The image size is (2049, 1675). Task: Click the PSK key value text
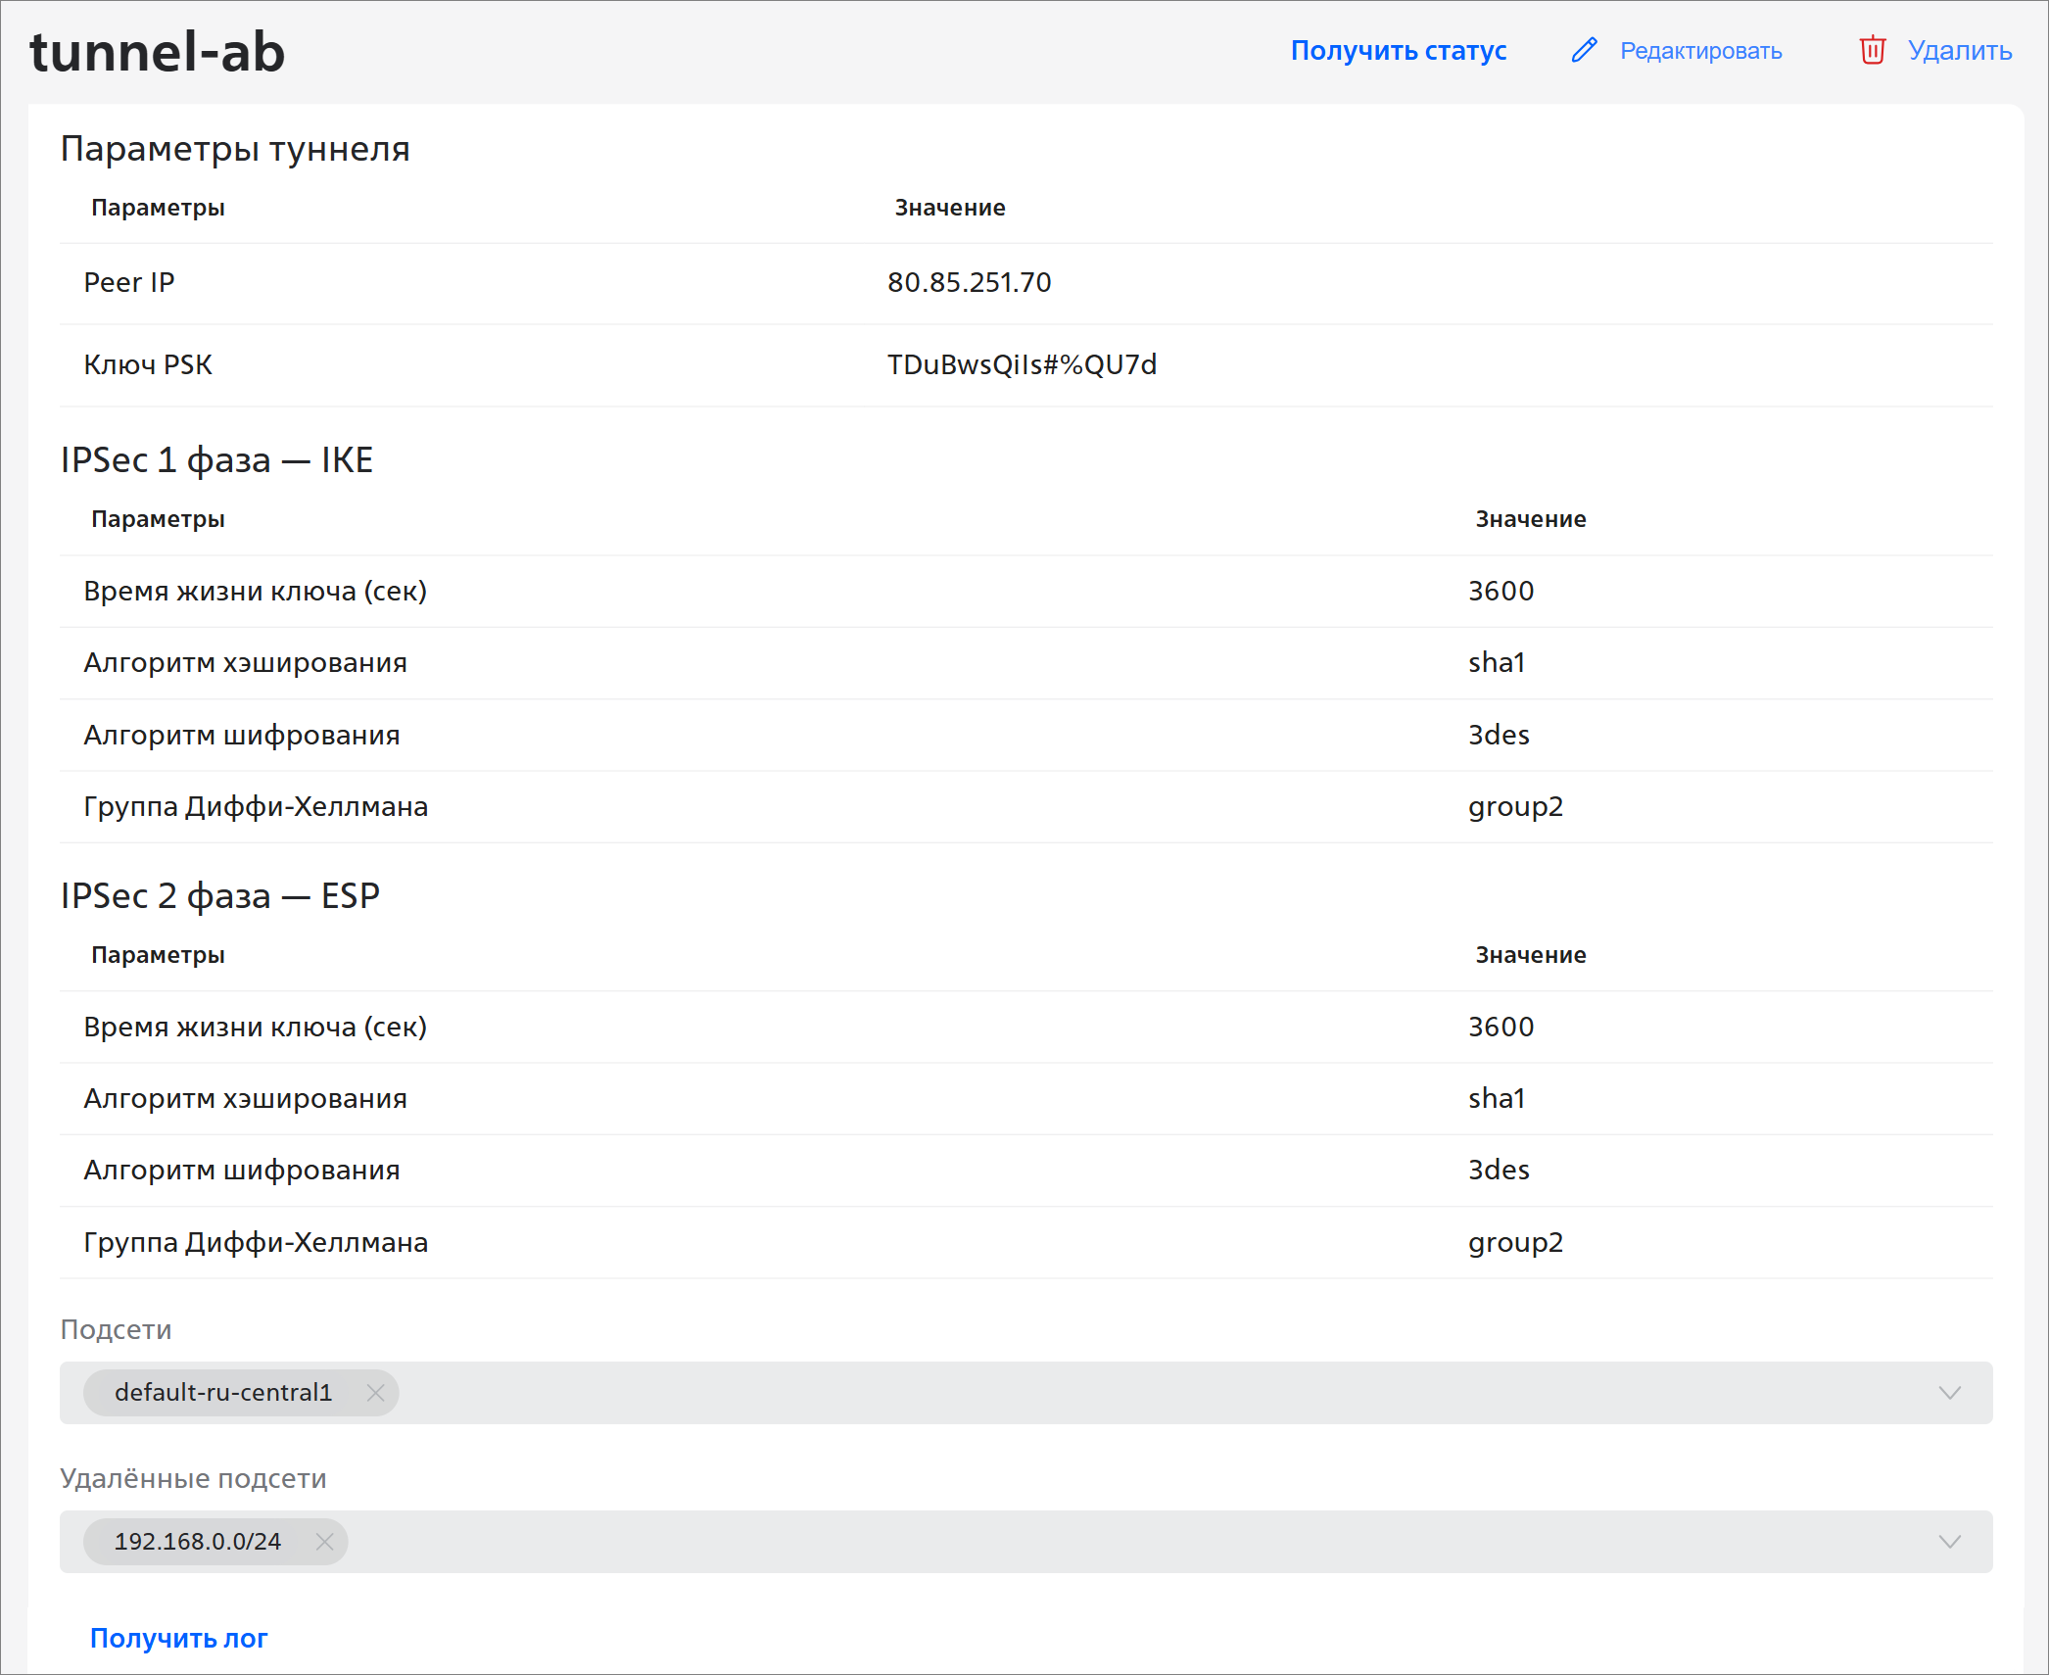pyautogui.click(x=1022, y=365)
